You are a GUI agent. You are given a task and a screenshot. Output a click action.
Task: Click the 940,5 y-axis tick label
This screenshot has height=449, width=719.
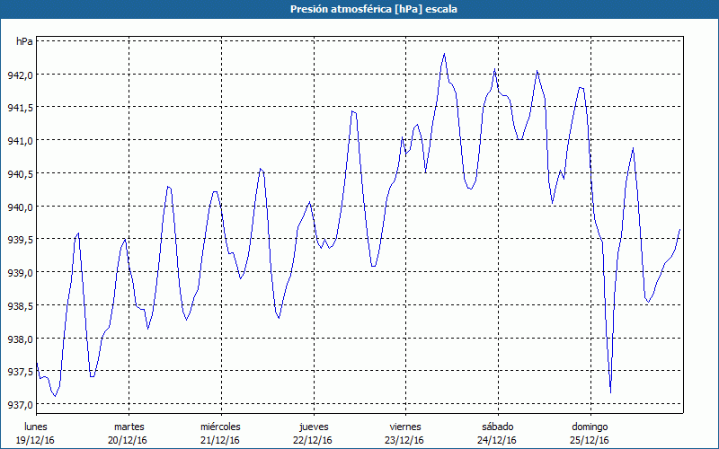20,174
